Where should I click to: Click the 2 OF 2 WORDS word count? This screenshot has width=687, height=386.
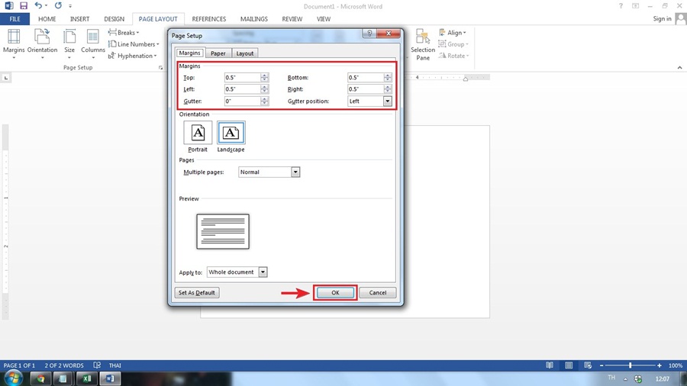click(x=64, y=365)
